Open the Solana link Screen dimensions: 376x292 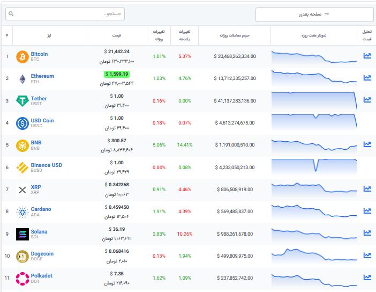[39, 232]
